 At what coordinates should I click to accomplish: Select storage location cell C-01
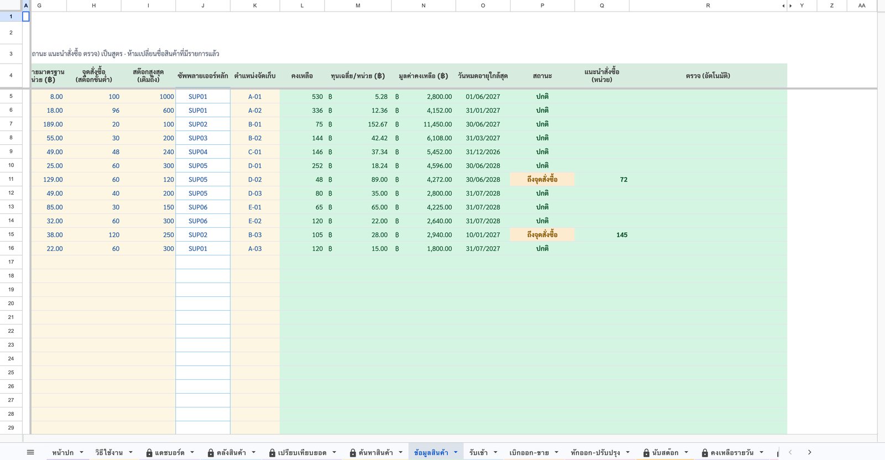[x=255, y=151]
